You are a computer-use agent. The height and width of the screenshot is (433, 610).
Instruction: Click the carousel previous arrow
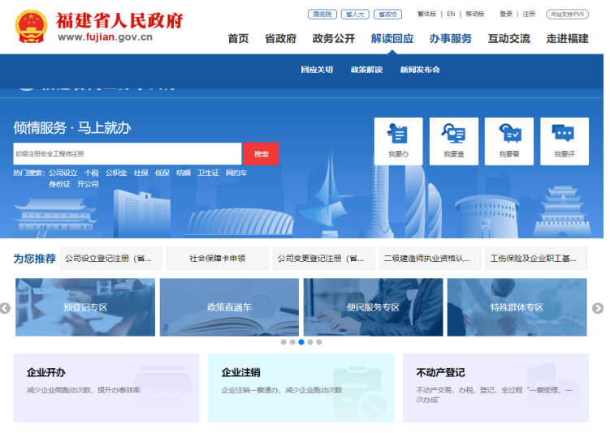click(5, 308)
